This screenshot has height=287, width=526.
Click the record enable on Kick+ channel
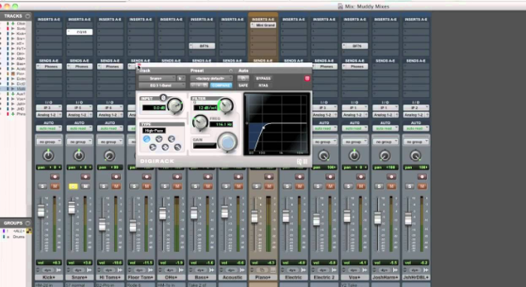(x=54, y=177)
